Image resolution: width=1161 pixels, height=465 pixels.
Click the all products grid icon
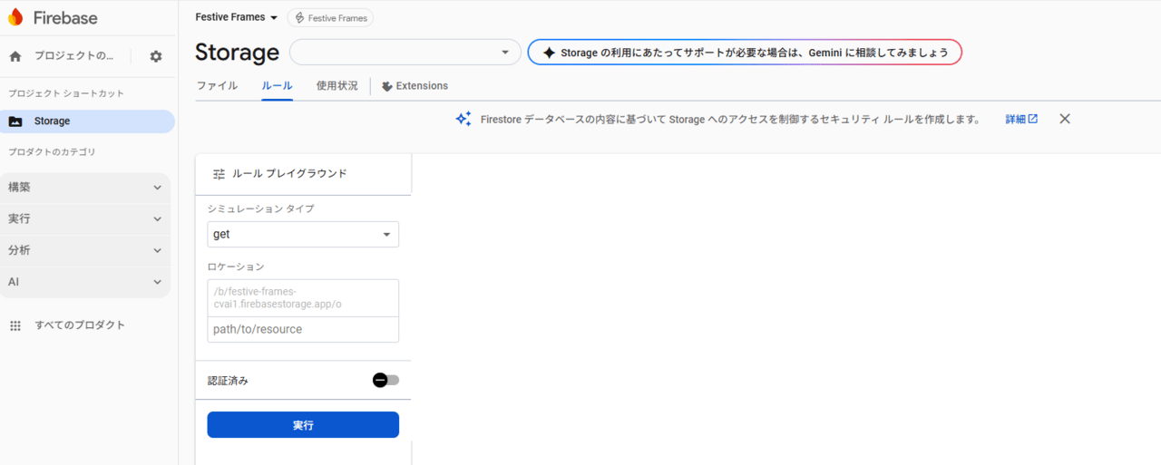(15, 325)
